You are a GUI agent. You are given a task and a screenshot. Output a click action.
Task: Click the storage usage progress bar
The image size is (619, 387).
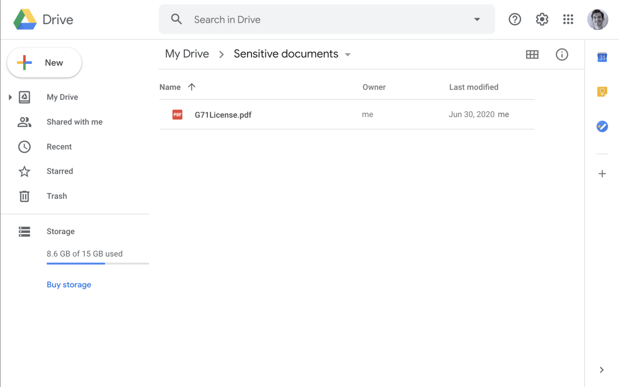[98, 264]
